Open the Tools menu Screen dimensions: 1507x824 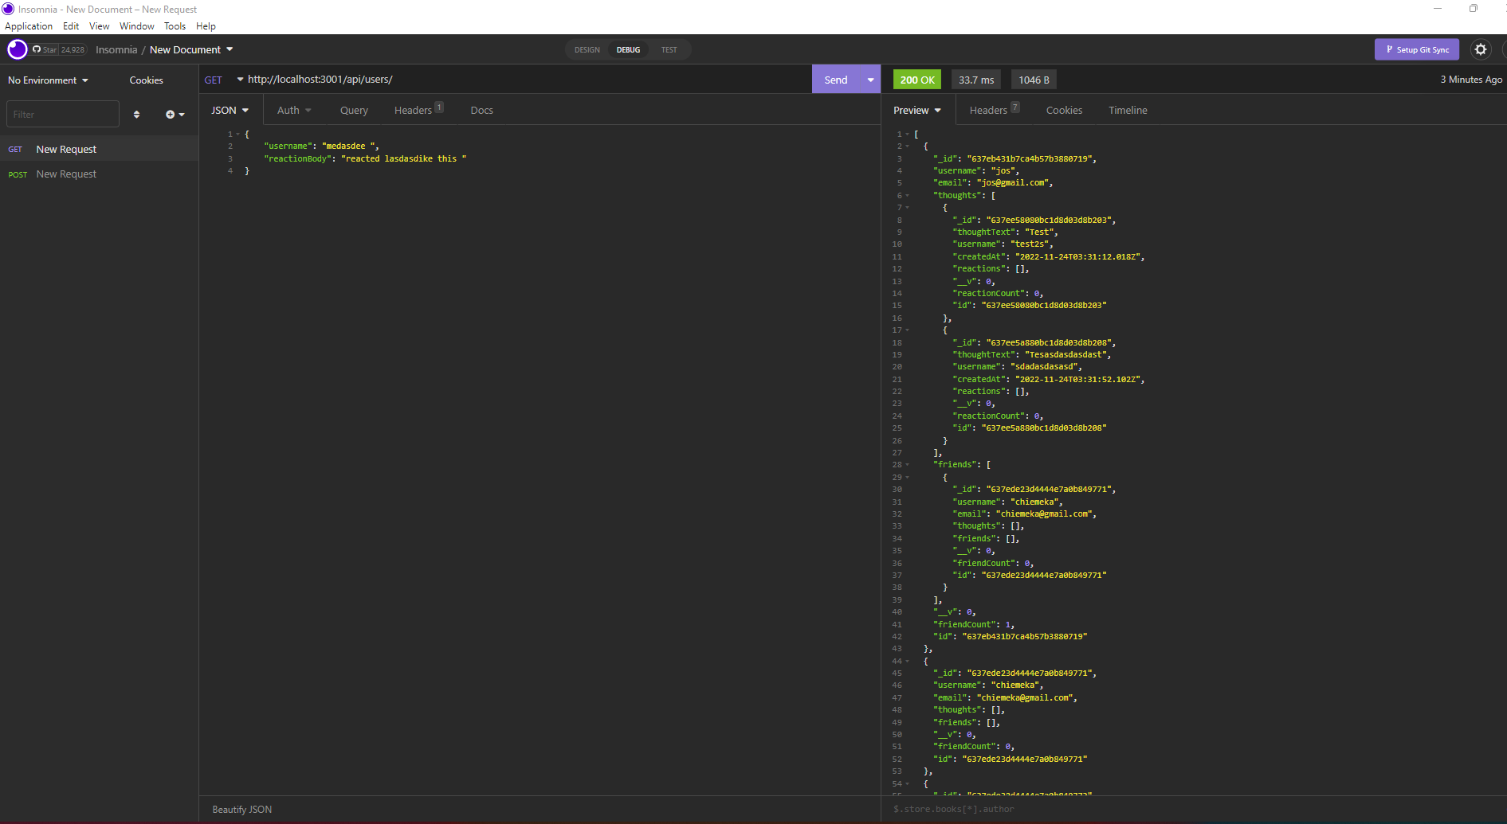point(175,25)
